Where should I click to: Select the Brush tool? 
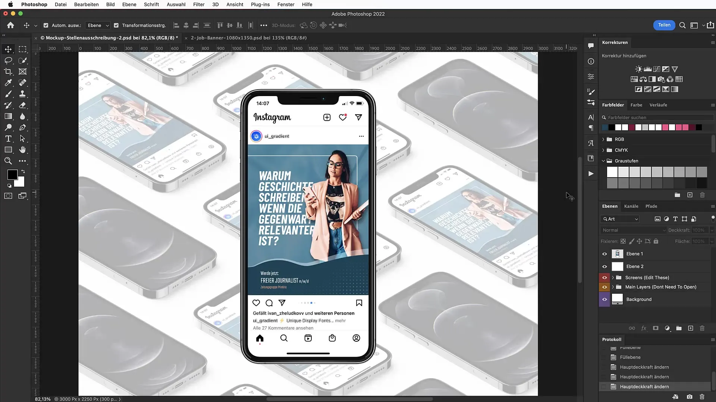[x=8, y=94]
